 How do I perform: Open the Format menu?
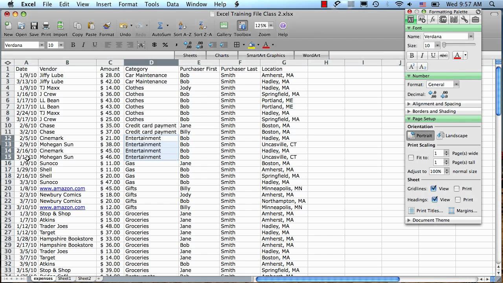pyautogui.click(x=128, y=4)
